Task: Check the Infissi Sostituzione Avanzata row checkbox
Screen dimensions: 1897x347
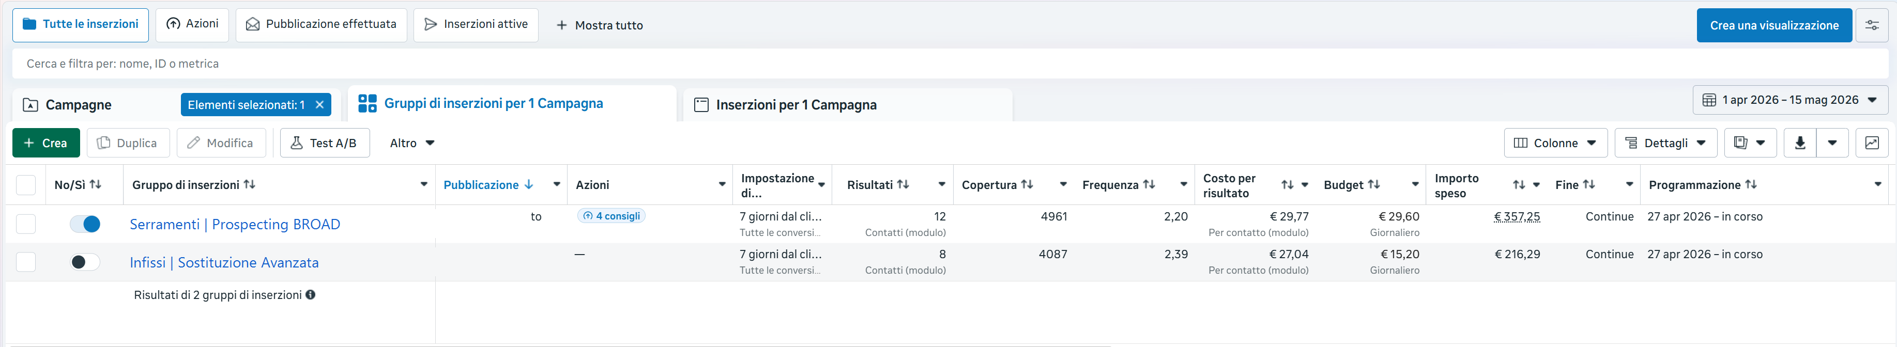Action: (26, 262)
